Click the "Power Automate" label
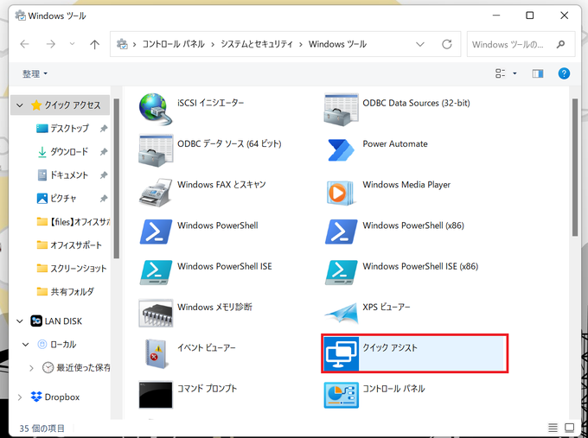 coord(395,144)
